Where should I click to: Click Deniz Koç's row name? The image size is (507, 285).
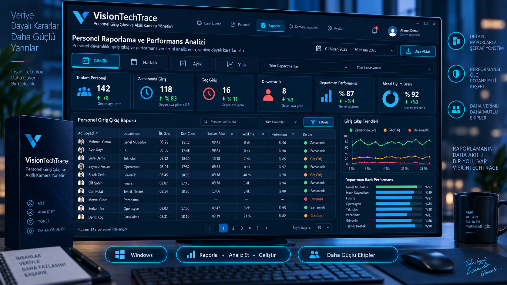click(x=96, y=217)
